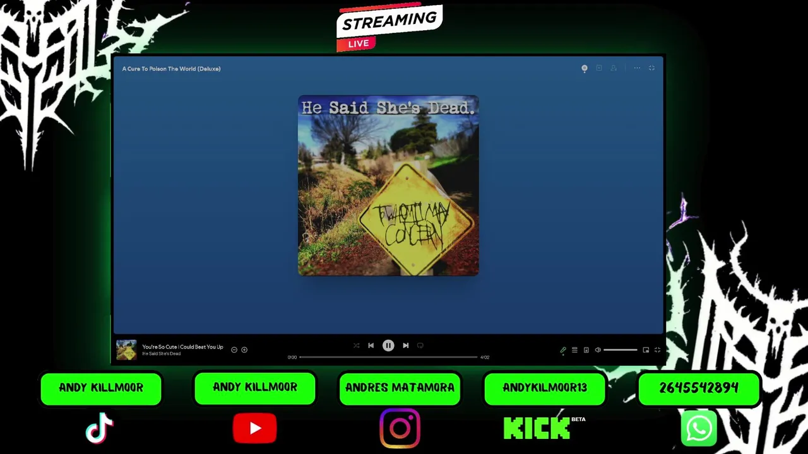This screenshot has height=454, width=808.
Task: Click the ANDYKILMOOR13 label
Action: click(545, 388)
